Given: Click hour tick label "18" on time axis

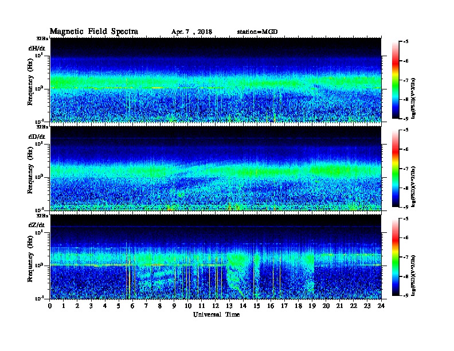Looking at the screenshot, I should click(298, 306).
